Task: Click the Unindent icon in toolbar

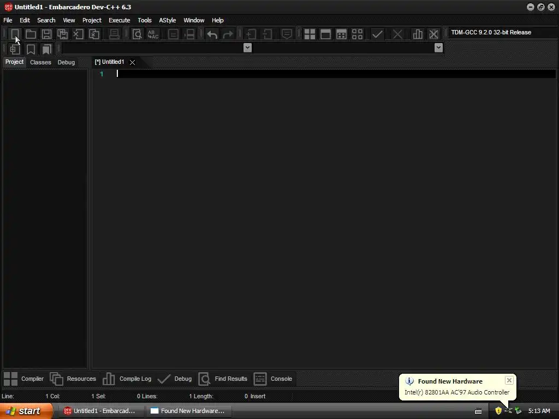Action: pos(267,34)
